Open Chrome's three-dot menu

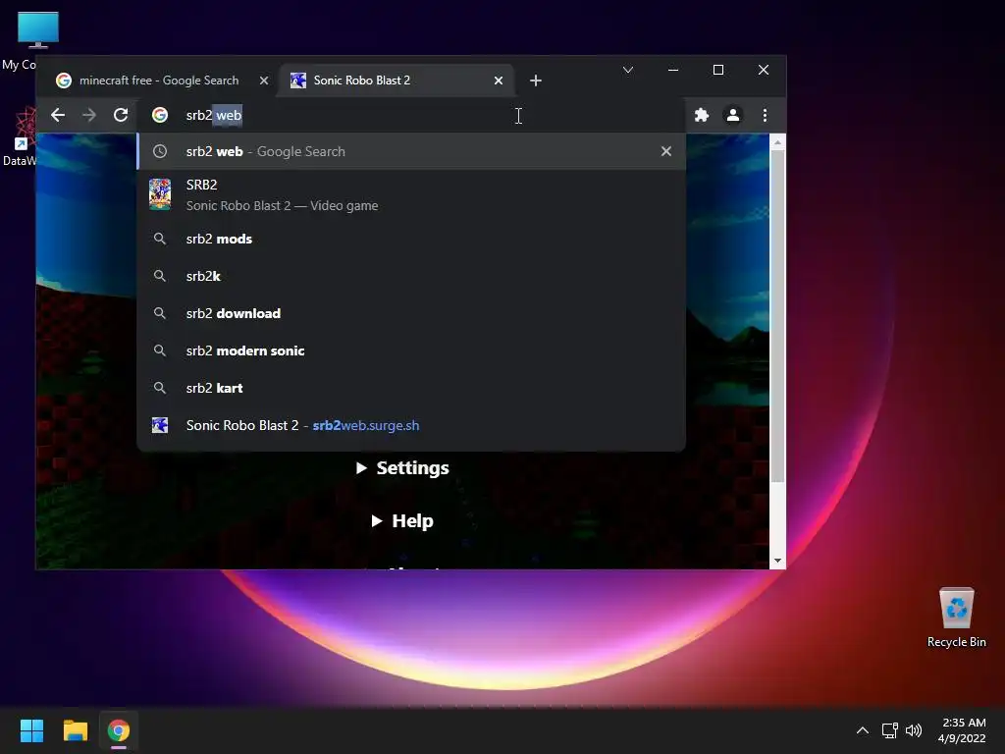(x=765, y=115)
